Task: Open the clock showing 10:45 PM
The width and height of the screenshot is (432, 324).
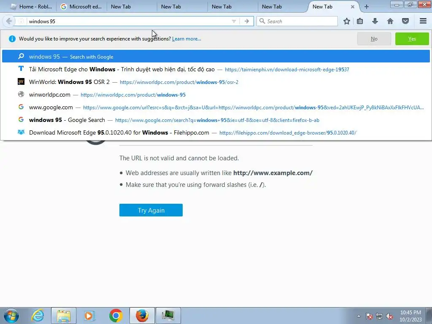Action: point(410,316)
